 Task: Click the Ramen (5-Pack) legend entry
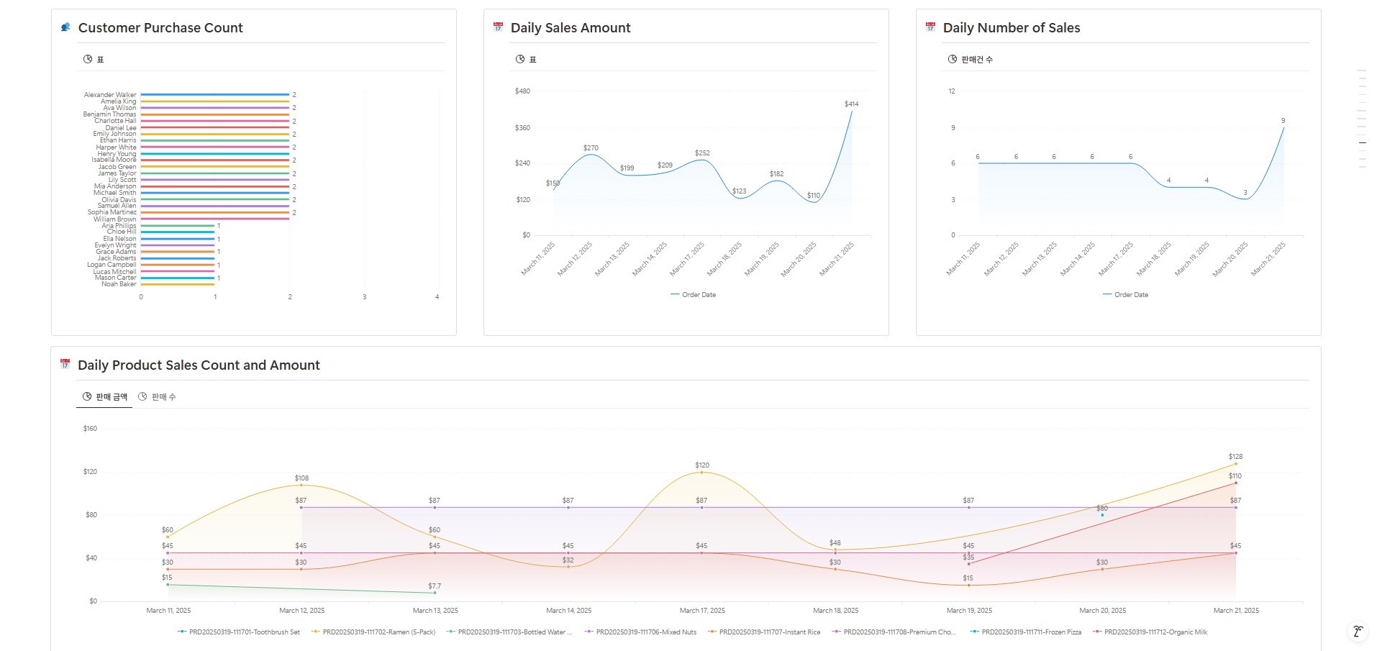click(373, 632)
